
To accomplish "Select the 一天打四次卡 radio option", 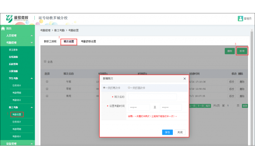I will [129, 88].
